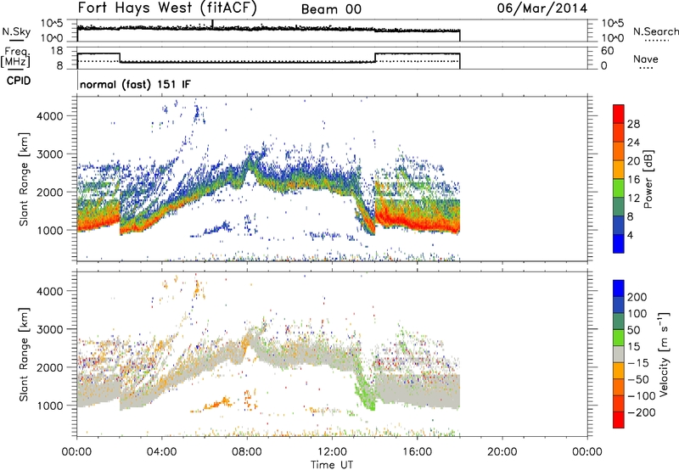The height and width of the screenshot is (470, 679).
Task: Click the "4" label on Power colorbar
Action: (x=630, y=235)
